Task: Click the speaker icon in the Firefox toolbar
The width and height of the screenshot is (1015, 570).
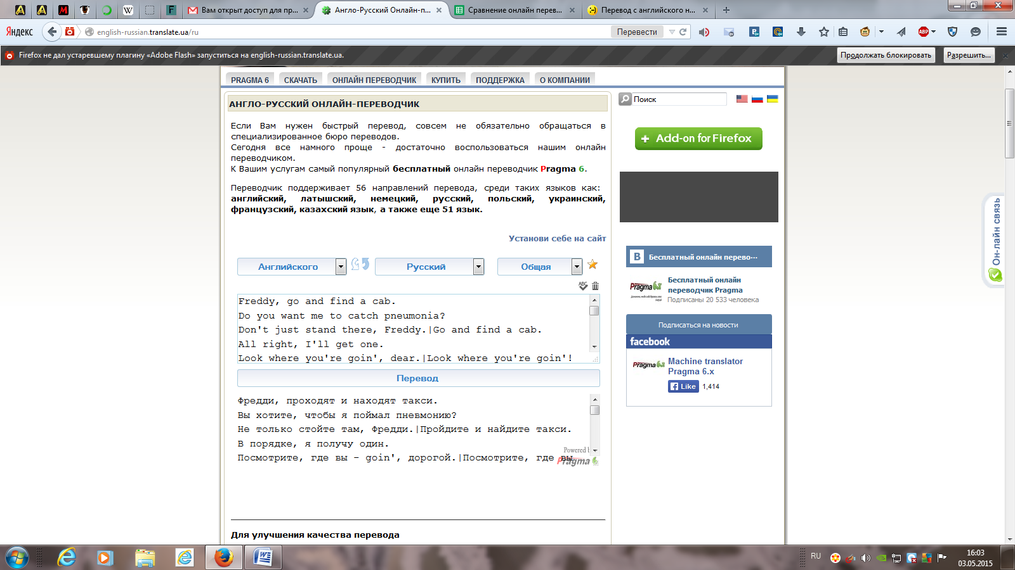Action: 704,32
